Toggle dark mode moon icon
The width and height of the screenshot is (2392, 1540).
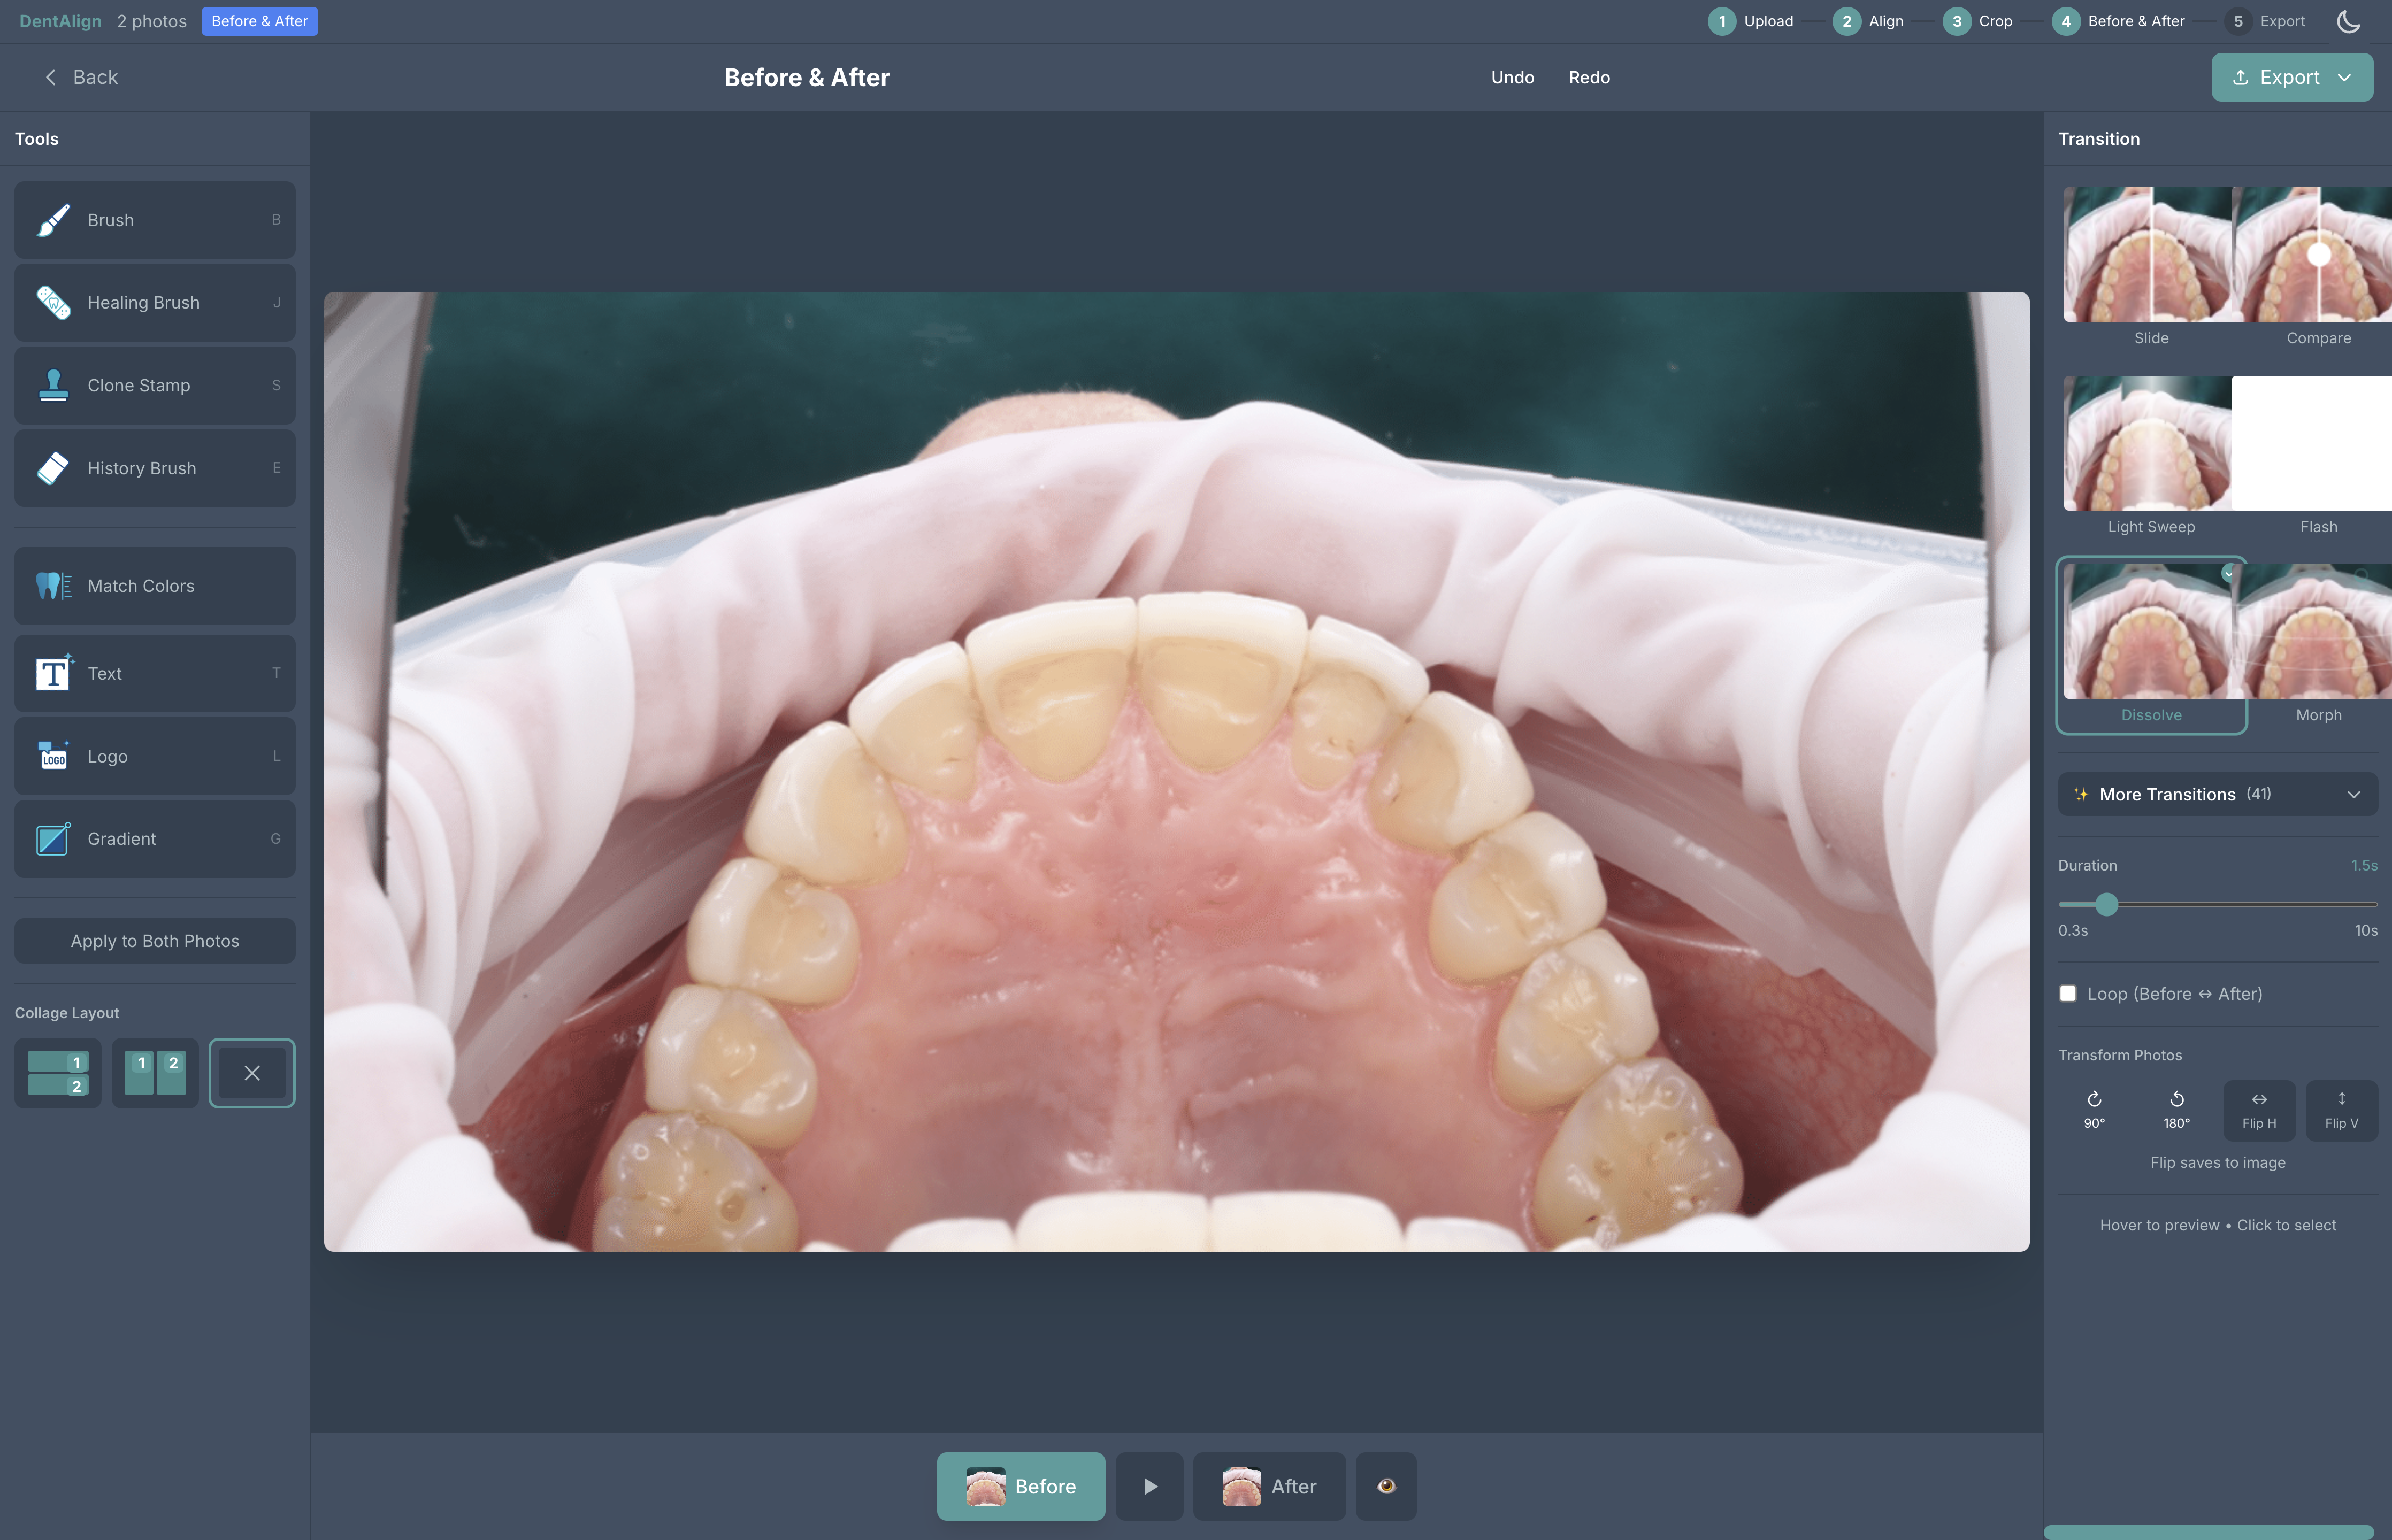click(2348, 21)
